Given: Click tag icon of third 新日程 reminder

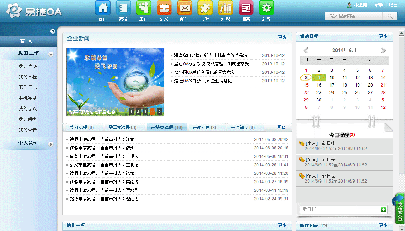Looking at the screenshot, I should 302,176.
